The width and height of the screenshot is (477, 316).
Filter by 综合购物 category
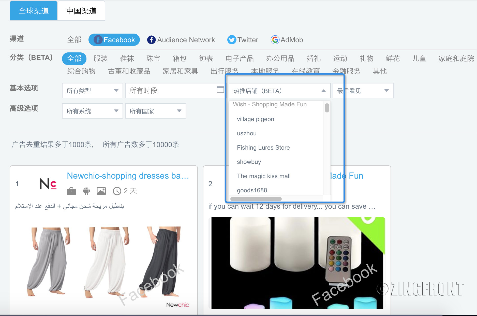pyautogui.click(x=81, y=71)
